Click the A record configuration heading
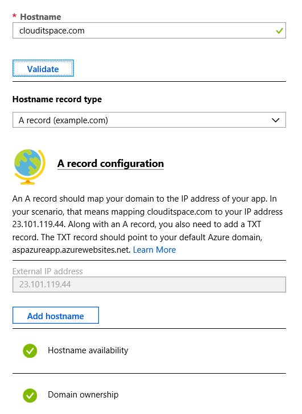Image resolution: width=302 pixels, height=414 pixels. pyautogui.click(x=110, y=164)
